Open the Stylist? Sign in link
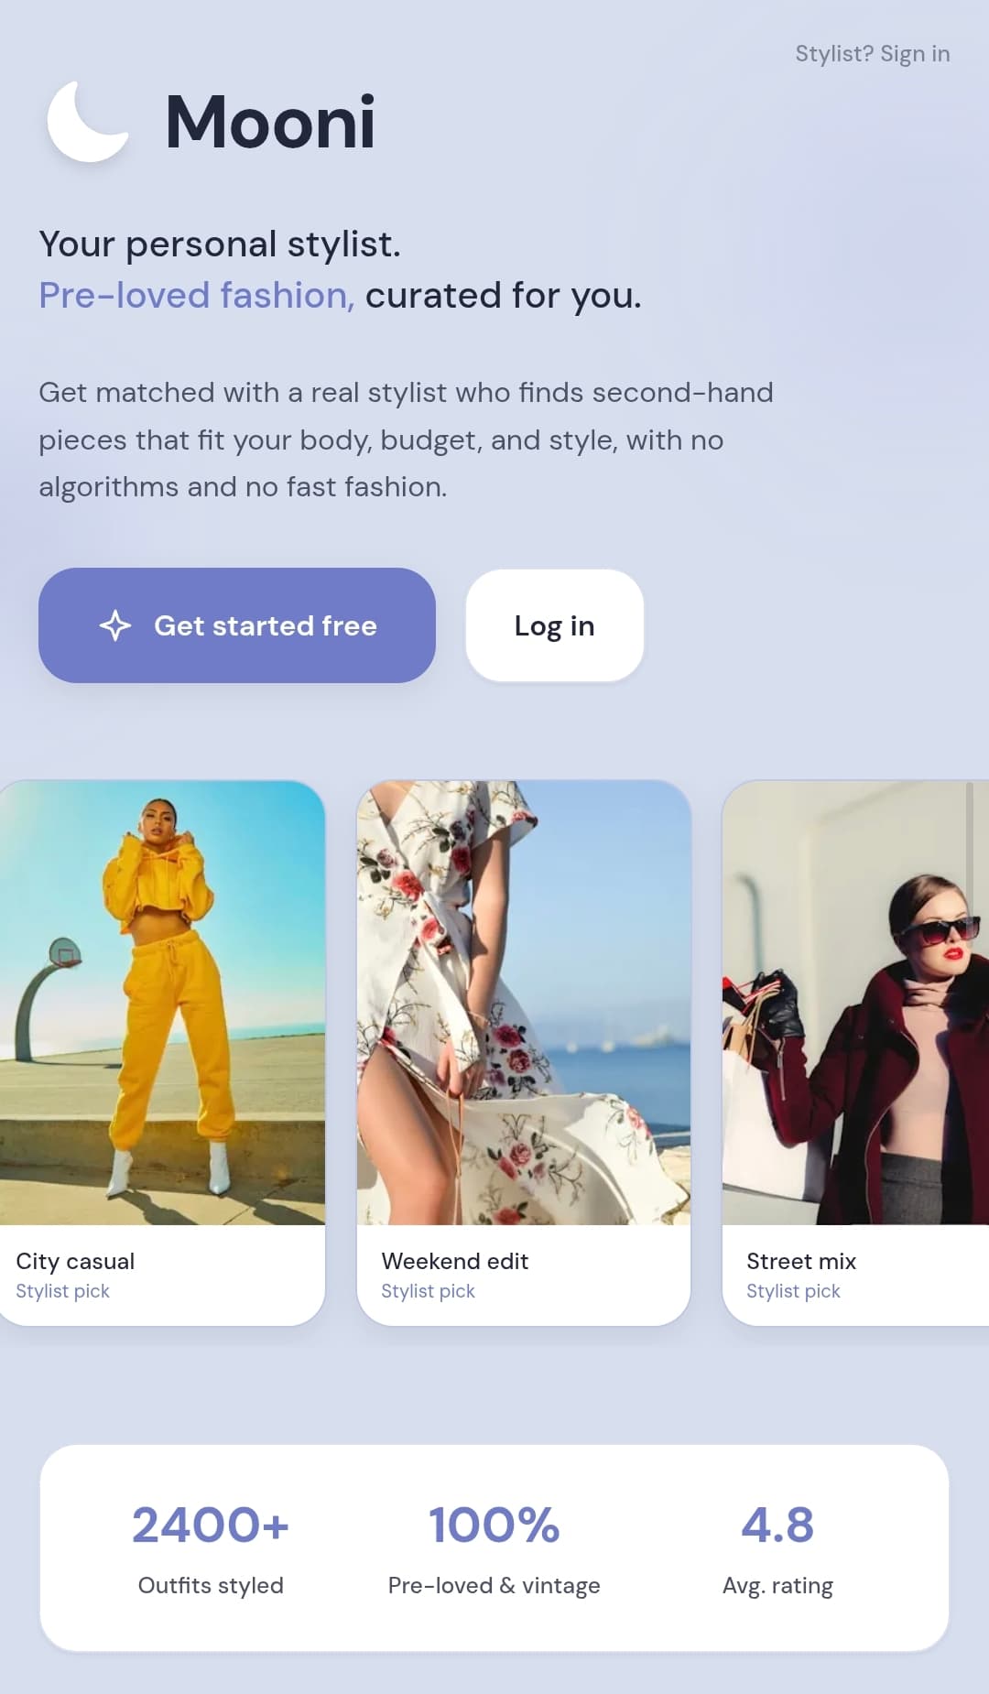Viewport: 989px width, 1694px height. pyautogui.click(x=872, y=54)
